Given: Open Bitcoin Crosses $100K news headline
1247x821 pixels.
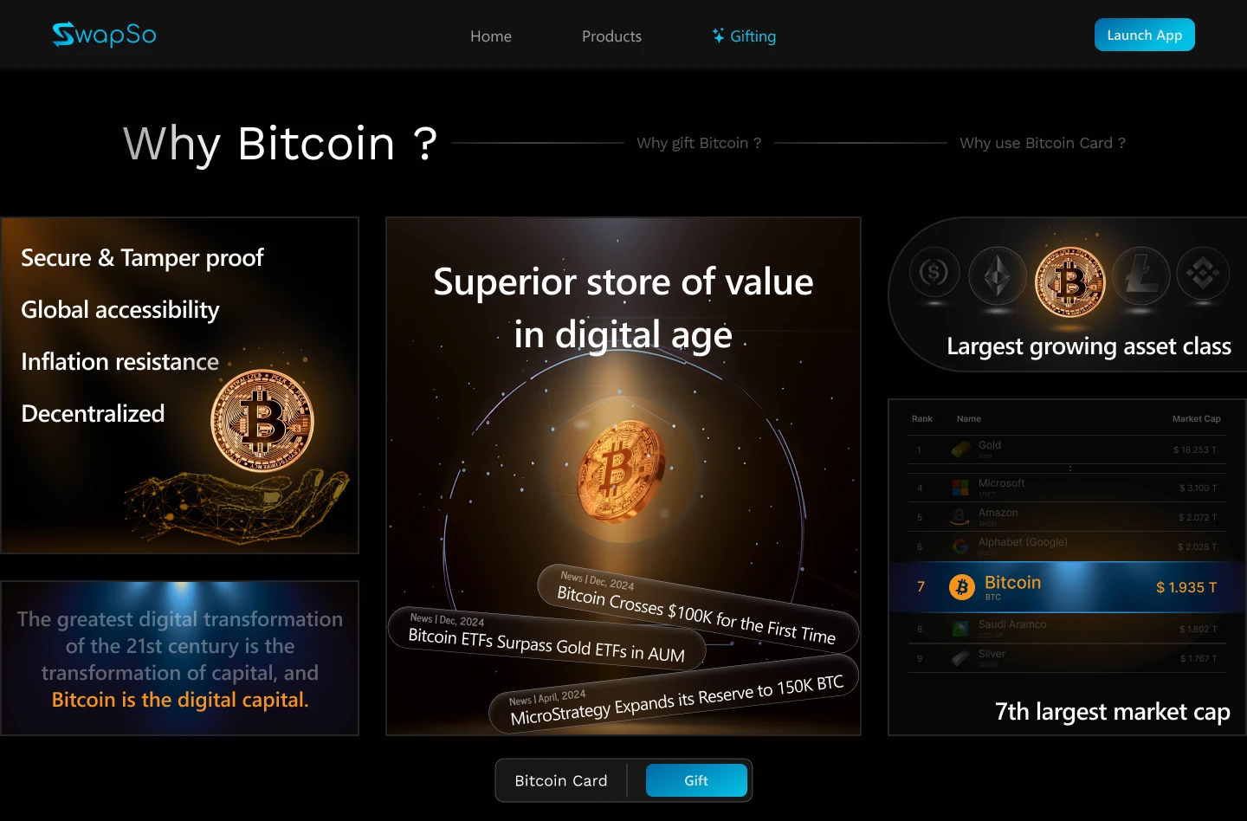Looking at the screenshot, I should point(697,609).
